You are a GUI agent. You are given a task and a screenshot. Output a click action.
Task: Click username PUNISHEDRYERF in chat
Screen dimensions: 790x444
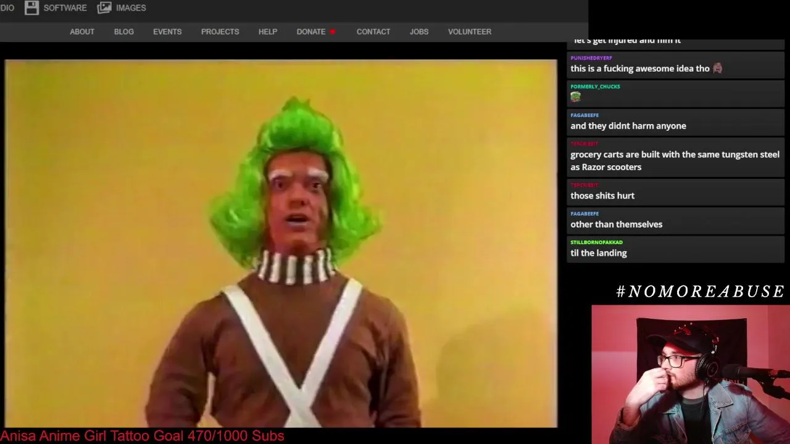point(591,58)
